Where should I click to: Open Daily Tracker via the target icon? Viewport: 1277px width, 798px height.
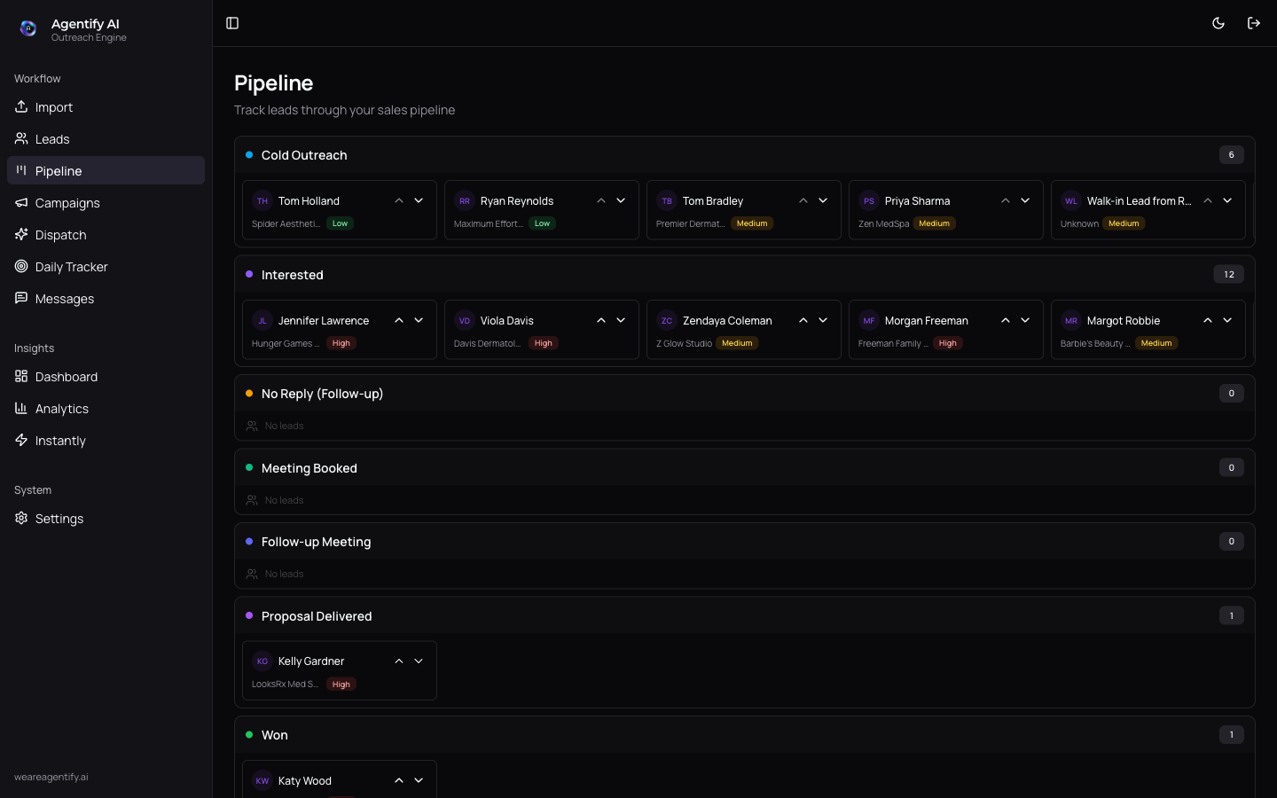[x=21, y=266]
